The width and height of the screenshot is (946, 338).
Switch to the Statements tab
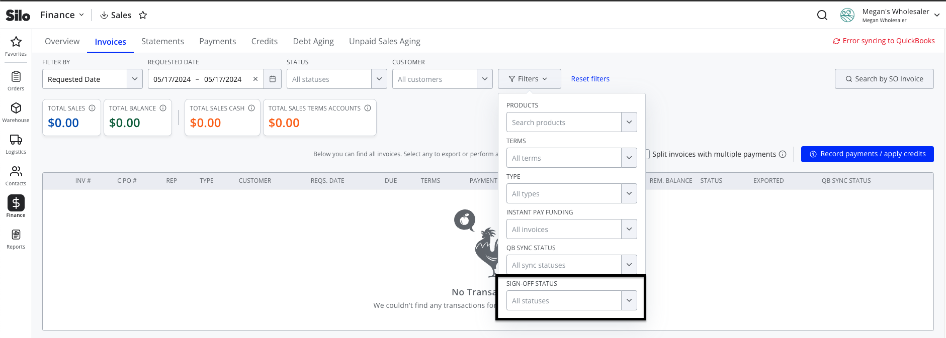(162, 41)
